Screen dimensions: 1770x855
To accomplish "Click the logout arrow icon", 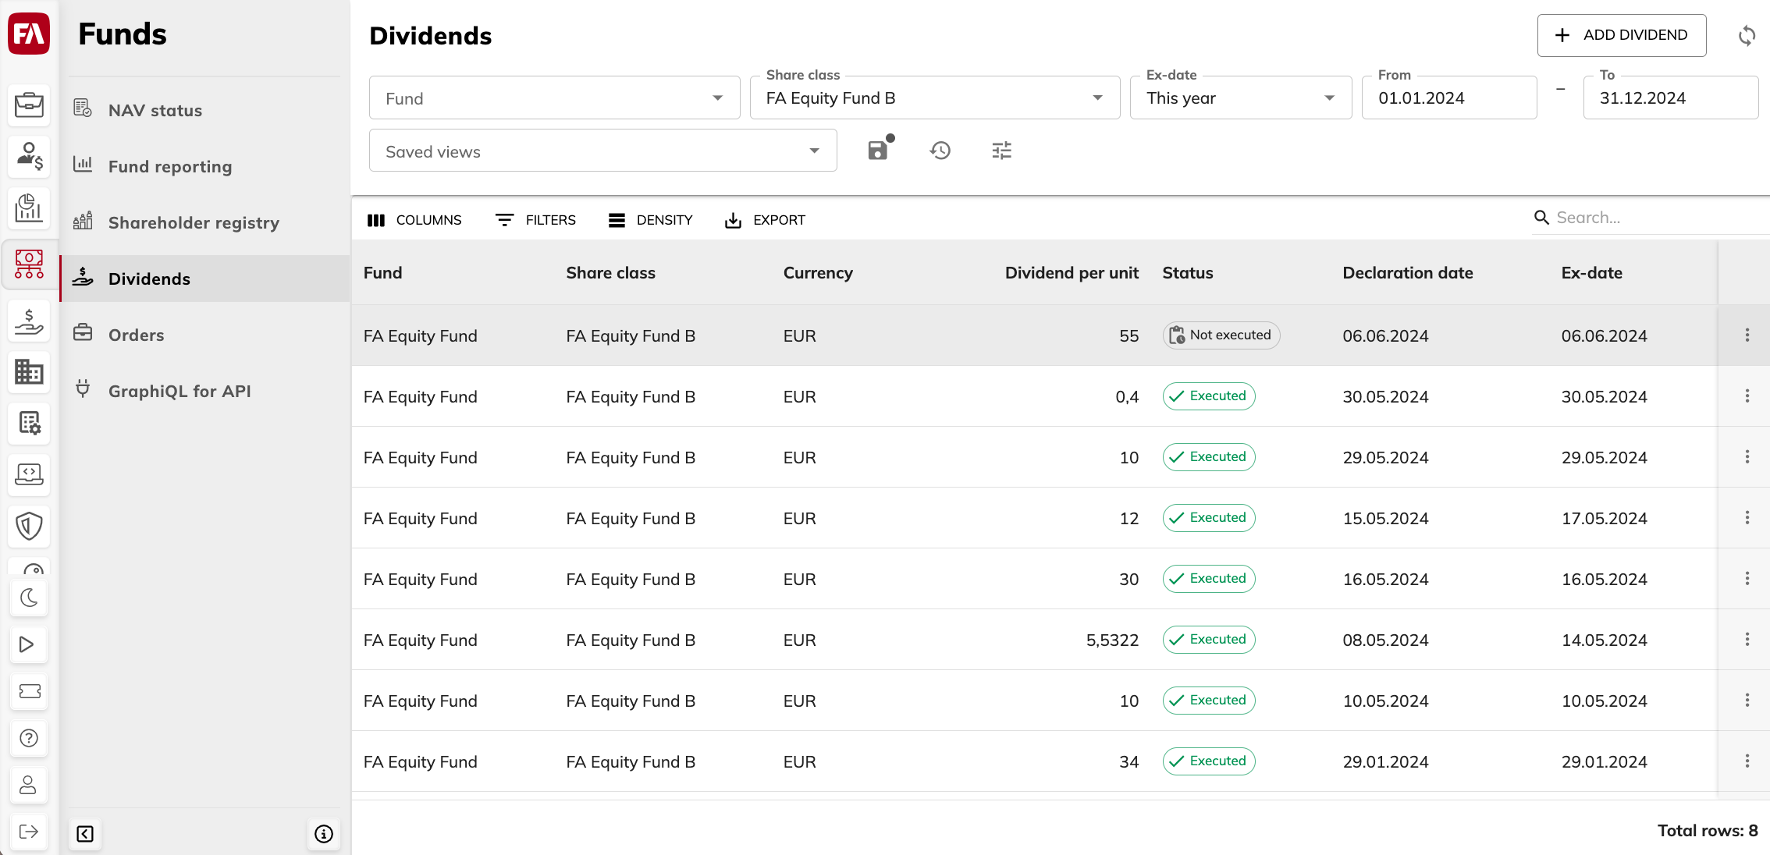I will pos(29,832).
